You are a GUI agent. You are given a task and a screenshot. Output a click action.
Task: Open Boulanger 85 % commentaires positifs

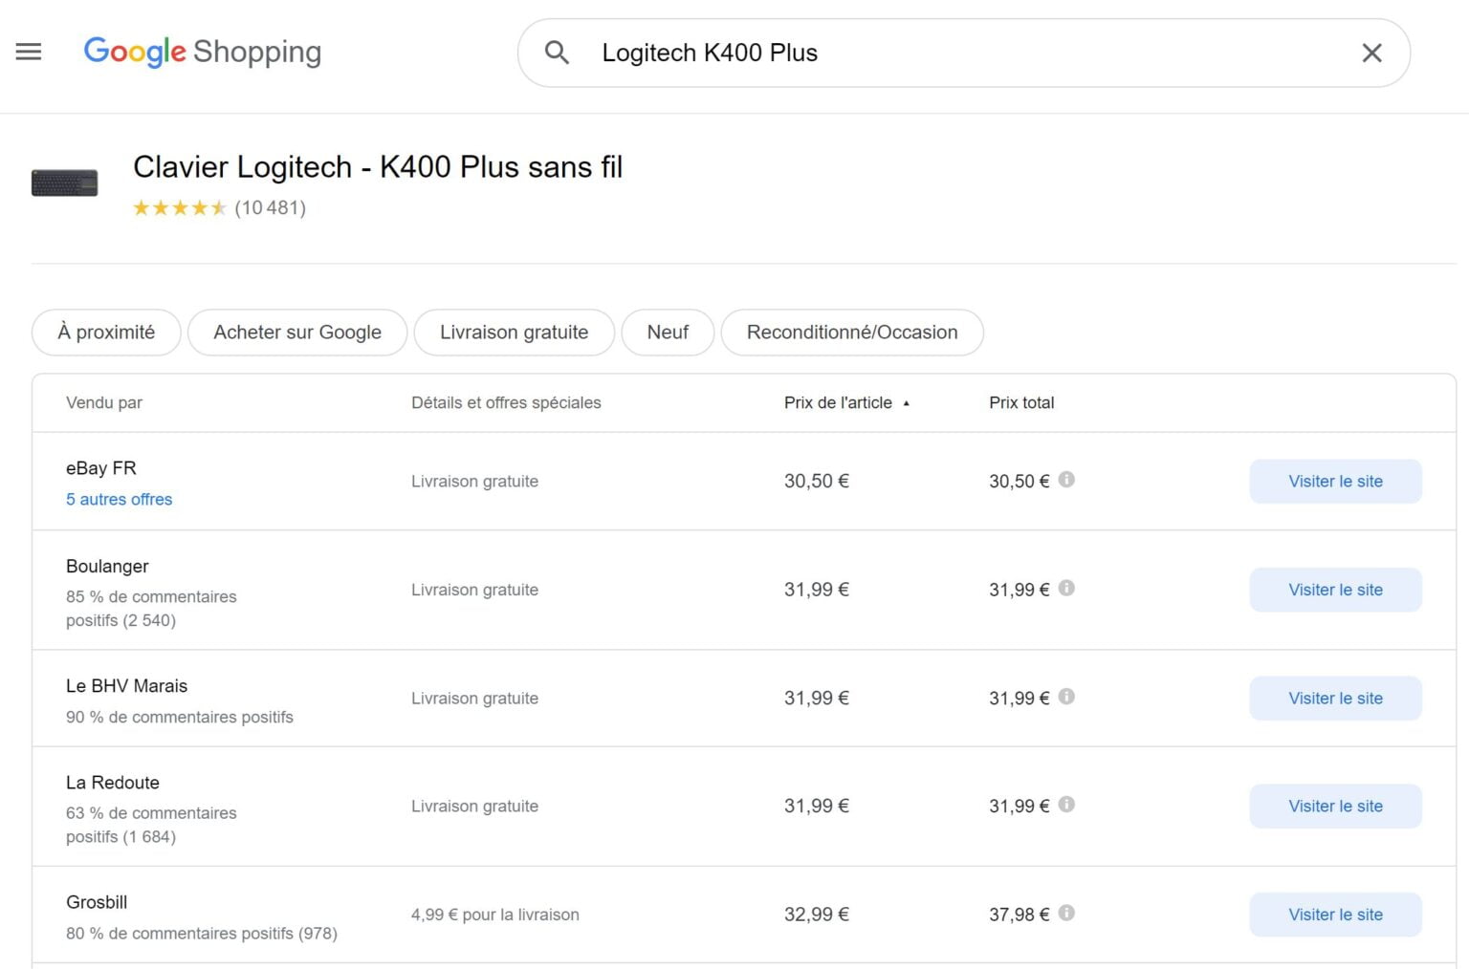pyautogui.click(x=151, y=608)
